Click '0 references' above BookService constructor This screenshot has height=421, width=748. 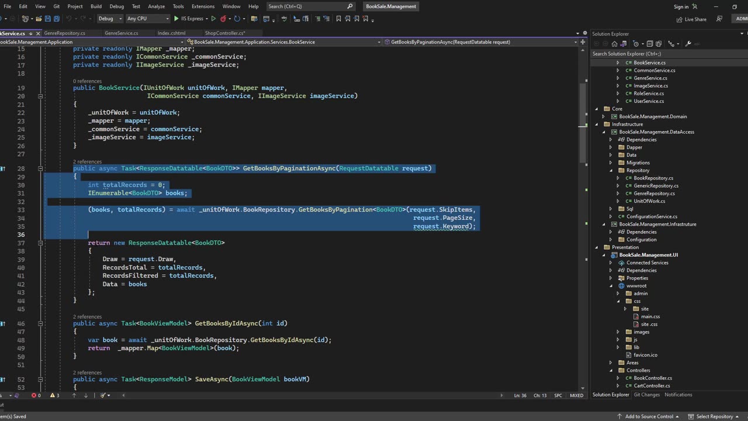click(x=87, y=81)
